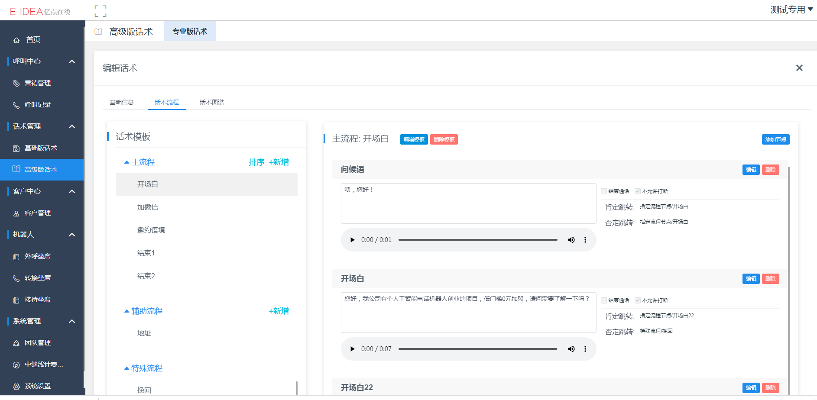Click the 删除模板 button
The width and height of the screenshot is (817, 400).
click(444, 139)
